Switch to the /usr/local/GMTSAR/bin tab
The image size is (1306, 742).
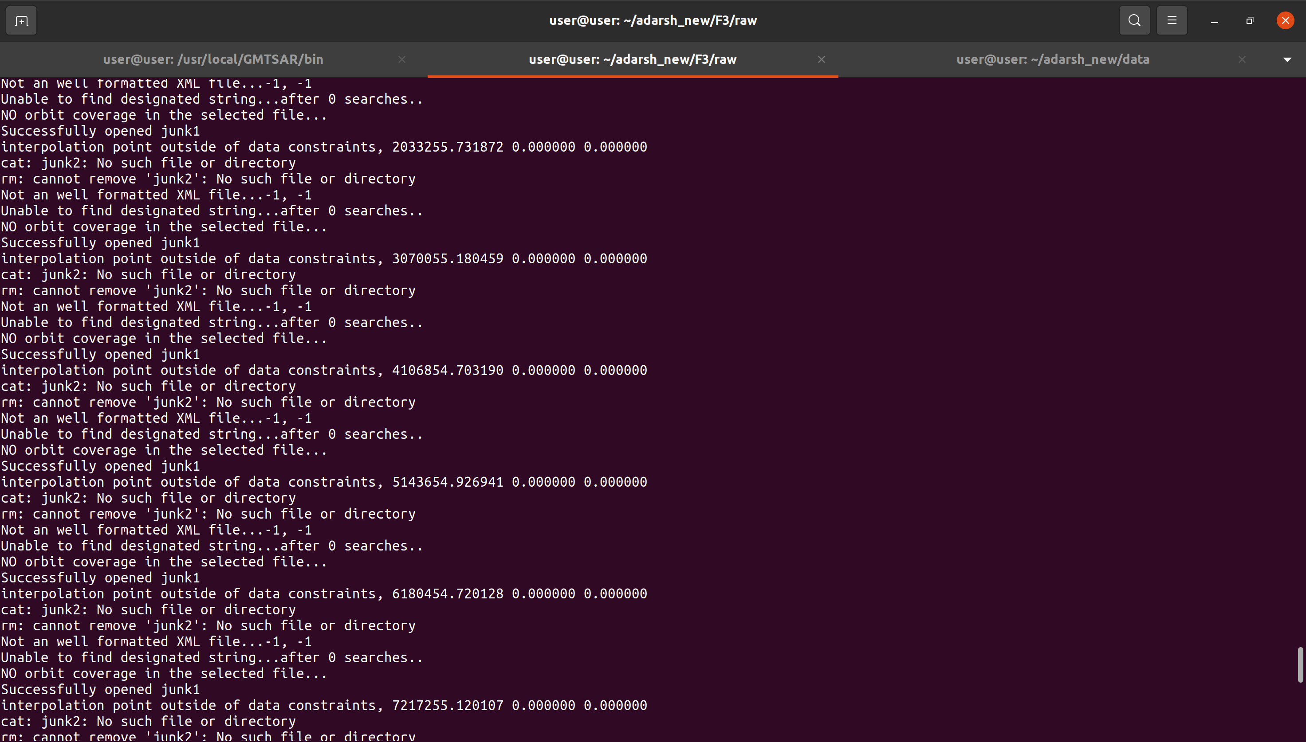[x=212, y=59]
